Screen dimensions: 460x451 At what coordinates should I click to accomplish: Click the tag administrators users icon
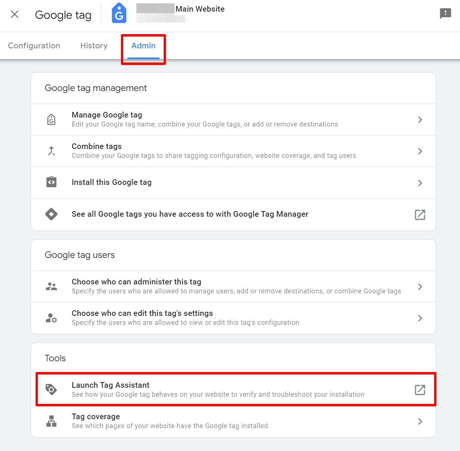click(x=51, y=286)
